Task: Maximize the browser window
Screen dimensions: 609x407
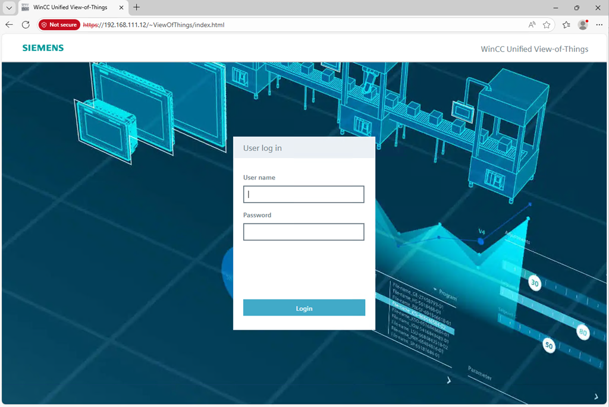Action: (x=576, y=8)
